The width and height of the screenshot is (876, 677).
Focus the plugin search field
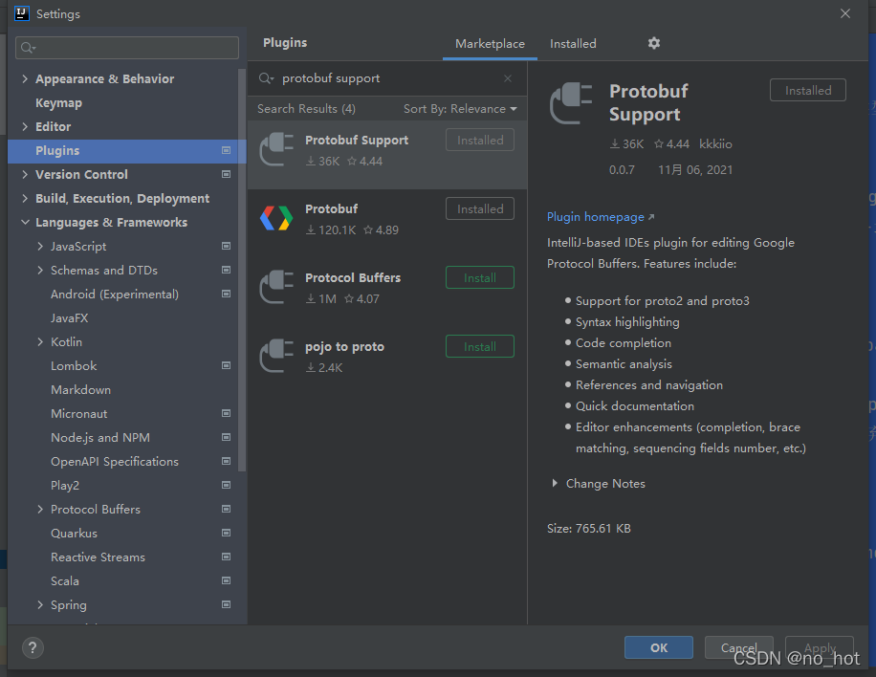pos(387,78)
